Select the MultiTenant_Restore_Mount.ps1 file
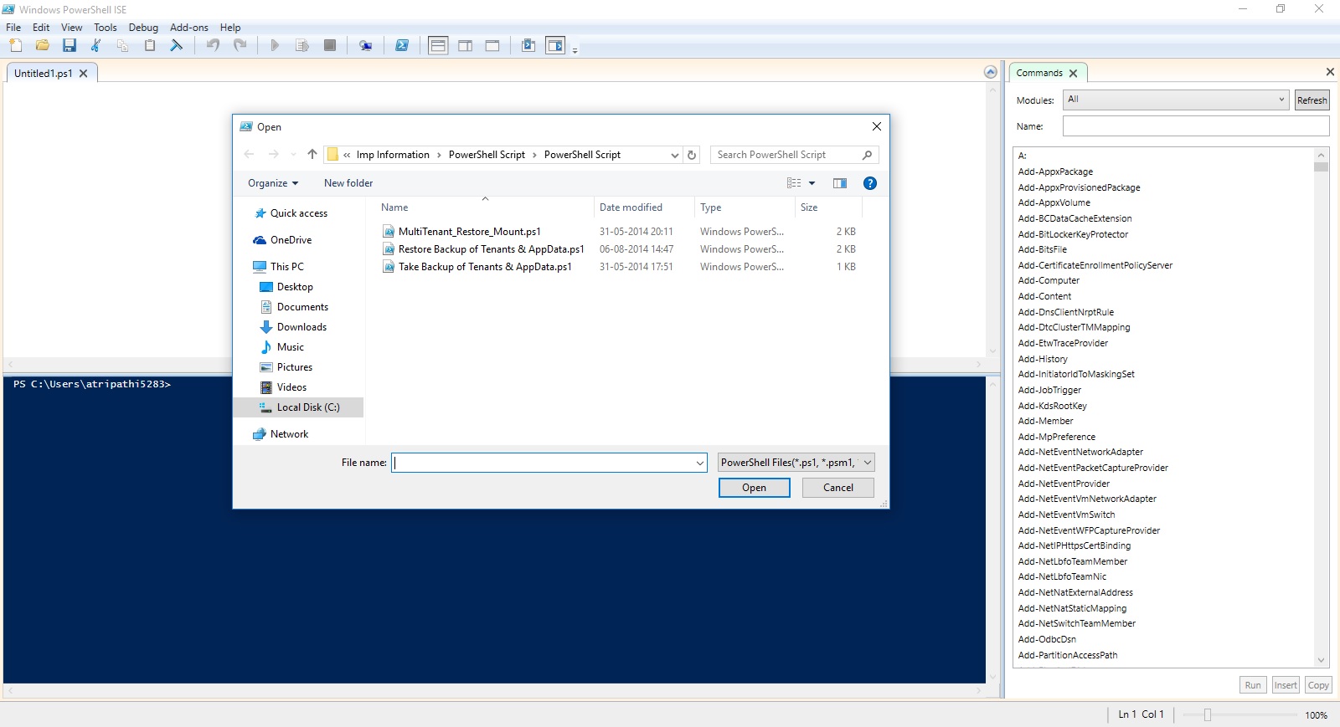 [x=469, y=232]
